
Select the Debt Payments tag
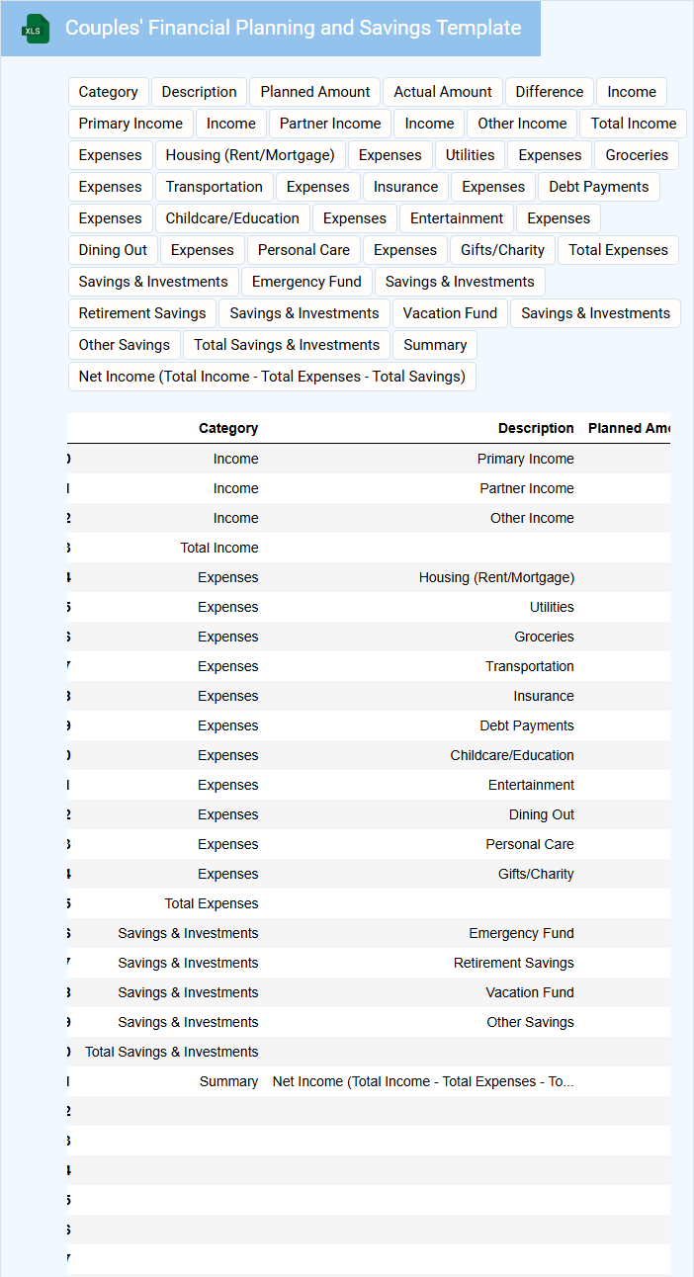pyautogui.click(x=598, y=187)
